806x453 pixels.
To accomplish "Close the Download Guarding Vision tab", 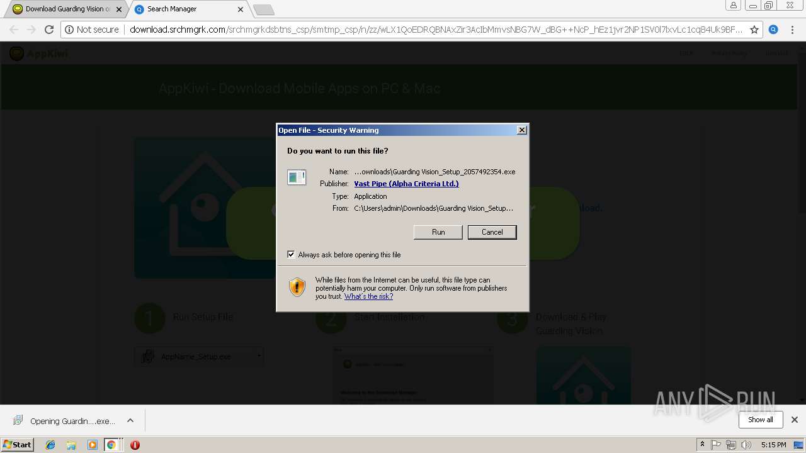I will 119,9.
